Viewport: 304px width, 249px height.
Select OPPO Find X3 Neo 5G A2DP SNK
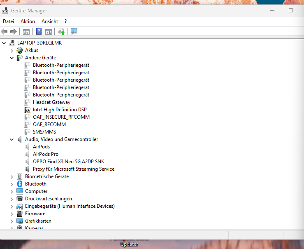[x=68, y=162]
